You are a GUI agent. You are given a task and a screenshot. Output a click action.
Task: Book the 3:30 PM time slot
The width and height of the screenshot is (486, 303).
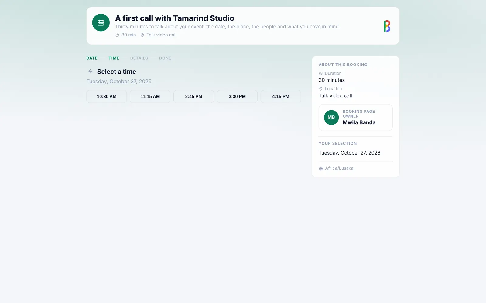click(237, 96)
